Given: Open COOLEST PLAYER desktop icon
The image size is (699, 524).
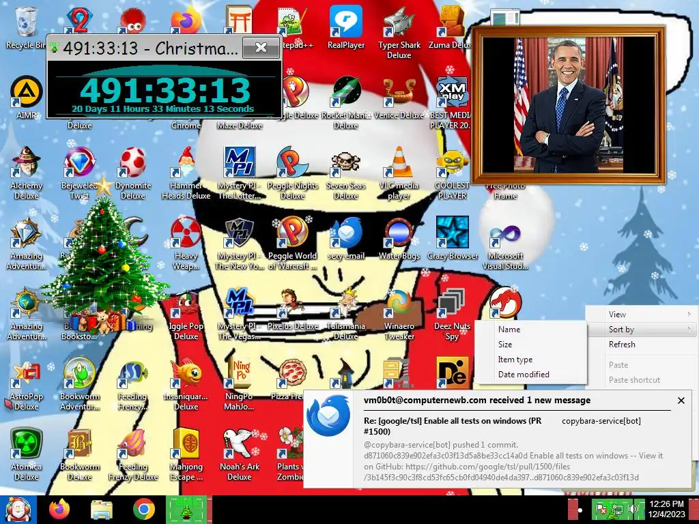Looking at the screenshot, I should [452, 173].
